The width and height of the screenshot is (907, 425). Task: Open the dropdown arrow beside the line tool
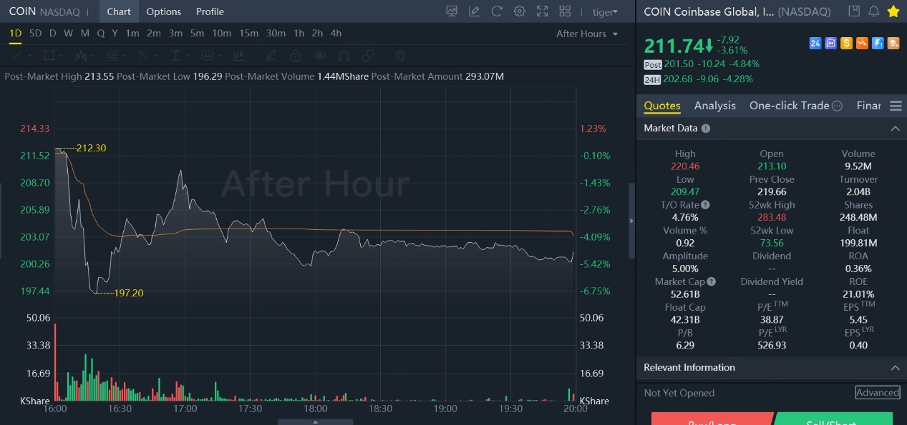[x=29, y=55]
